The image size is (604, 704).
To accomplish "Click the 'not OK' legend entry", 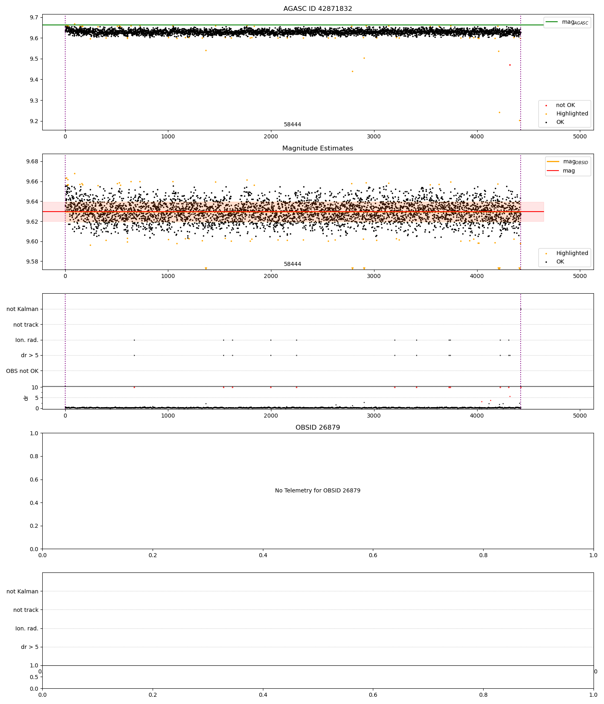I will 565,105.
